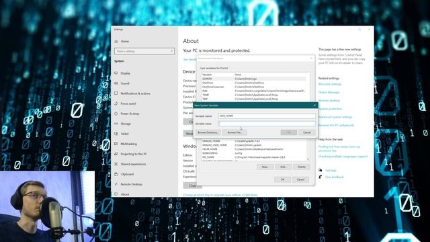430x242 pixels.
Task: Click the Remote Desktop sidebar icon
Action: click(116, 184)
